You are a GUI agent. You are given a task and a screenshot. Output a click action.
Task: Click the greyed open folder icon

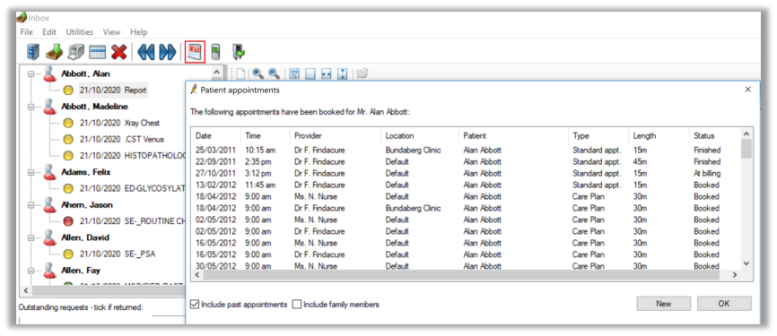click(x=362, y=73)
